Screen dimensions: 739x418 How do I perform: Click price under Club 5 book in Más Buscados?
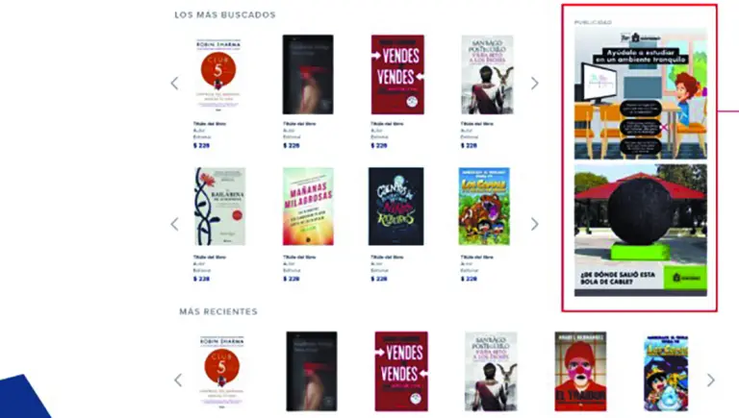click(201, 145)
